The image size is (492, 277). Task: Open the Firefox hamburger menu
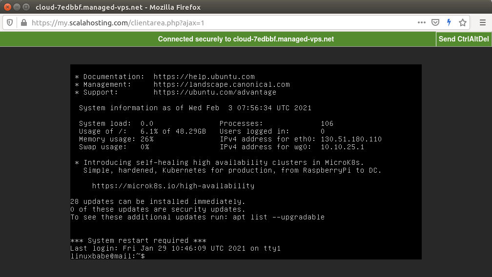pyautogui.click(x=481, y=23)
